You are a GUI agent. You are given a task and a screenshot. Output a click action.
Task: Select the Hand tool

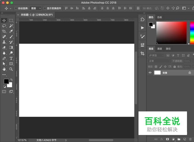(x=4, y=69)
